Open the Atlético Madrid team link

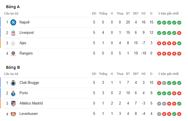click(31, 103)
